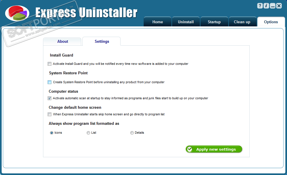This screenshot has width=287, height=175.
Task: Select the Options tab
Action: (x=271, y=22)
